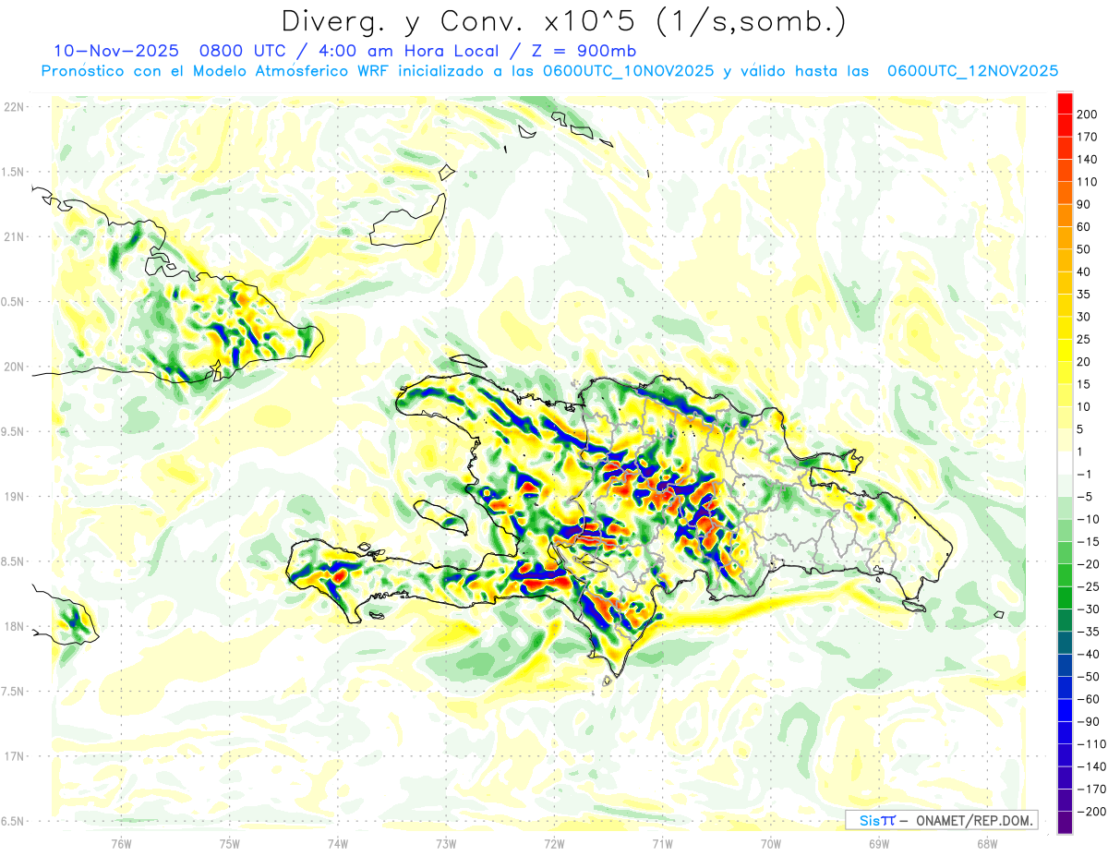
Task: Click the '72W' longitude label
Action: [554, 843]
